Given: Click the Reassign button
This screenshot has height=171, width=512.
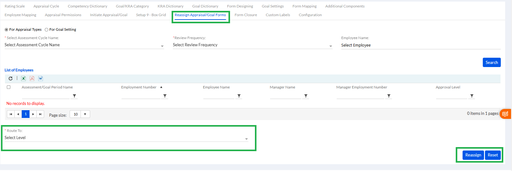Looking at the screenshot, I should click(473, 155).
